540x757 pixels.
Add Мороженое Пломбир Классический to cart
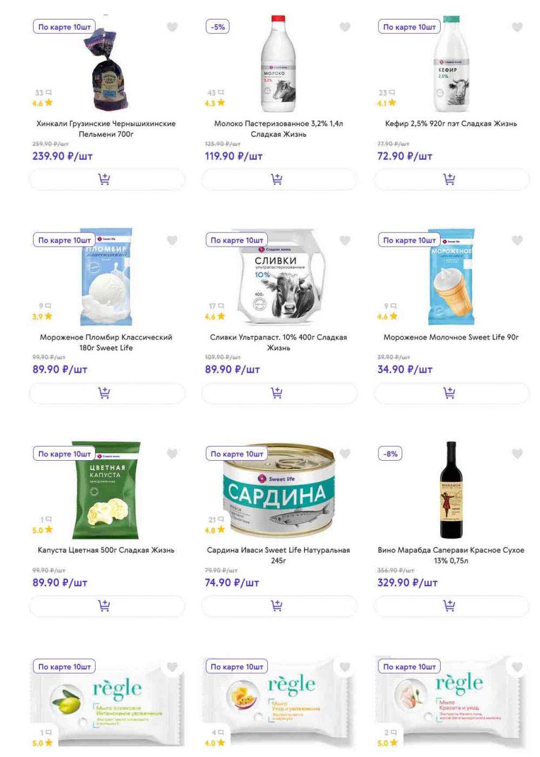click(x=107, y=393)
